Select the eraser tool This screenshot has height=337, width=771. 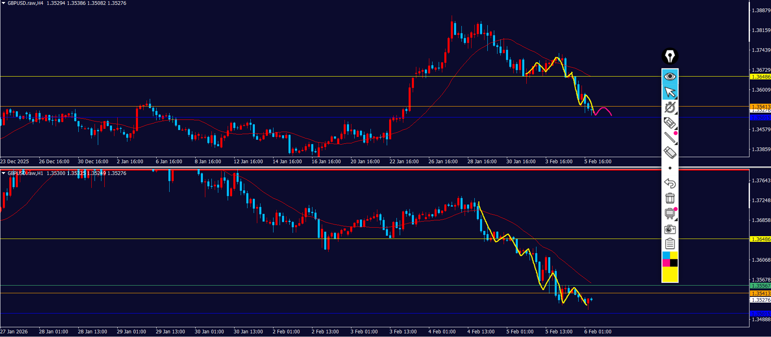point(670,153)
